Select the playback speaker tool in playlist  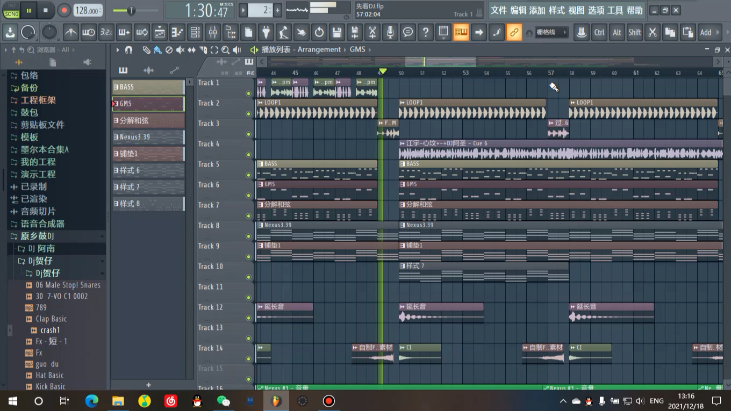236,50
